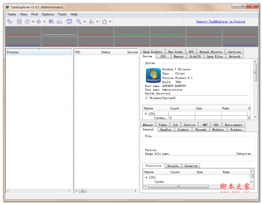Click the snowflake freeze toolbar icon
This screenshot has height=204, width=262.
(x=38, y=22)
